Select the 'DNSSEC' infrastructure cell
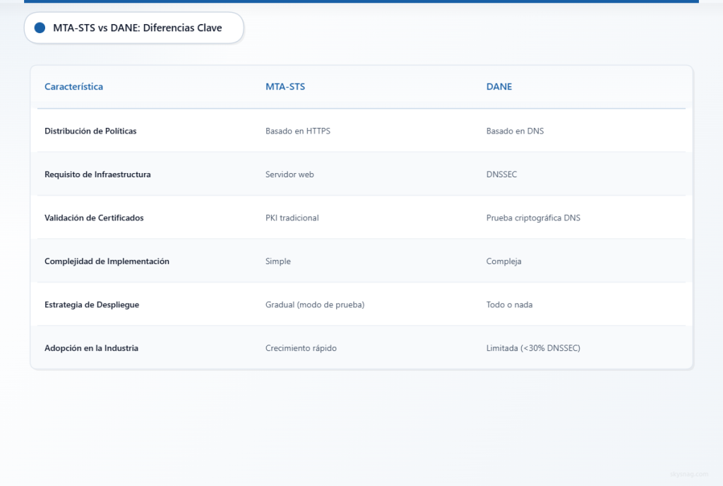723x486 pixels. click(501, 174)
